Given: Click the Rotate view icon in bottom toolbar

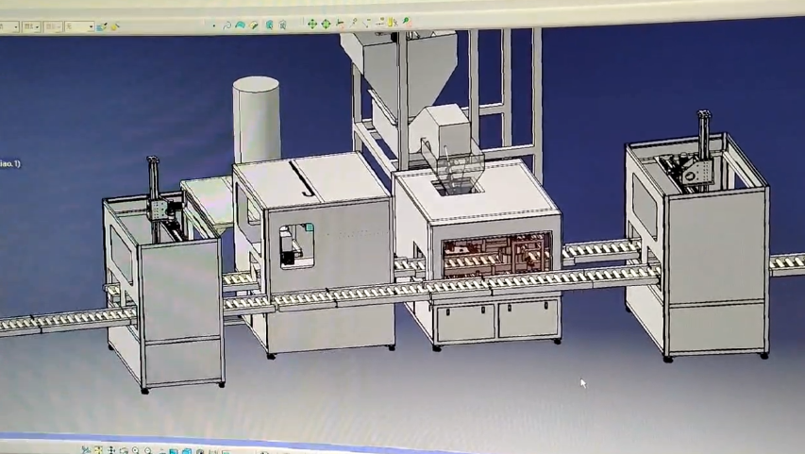Looking at the screenshot, I should (123, 451).
